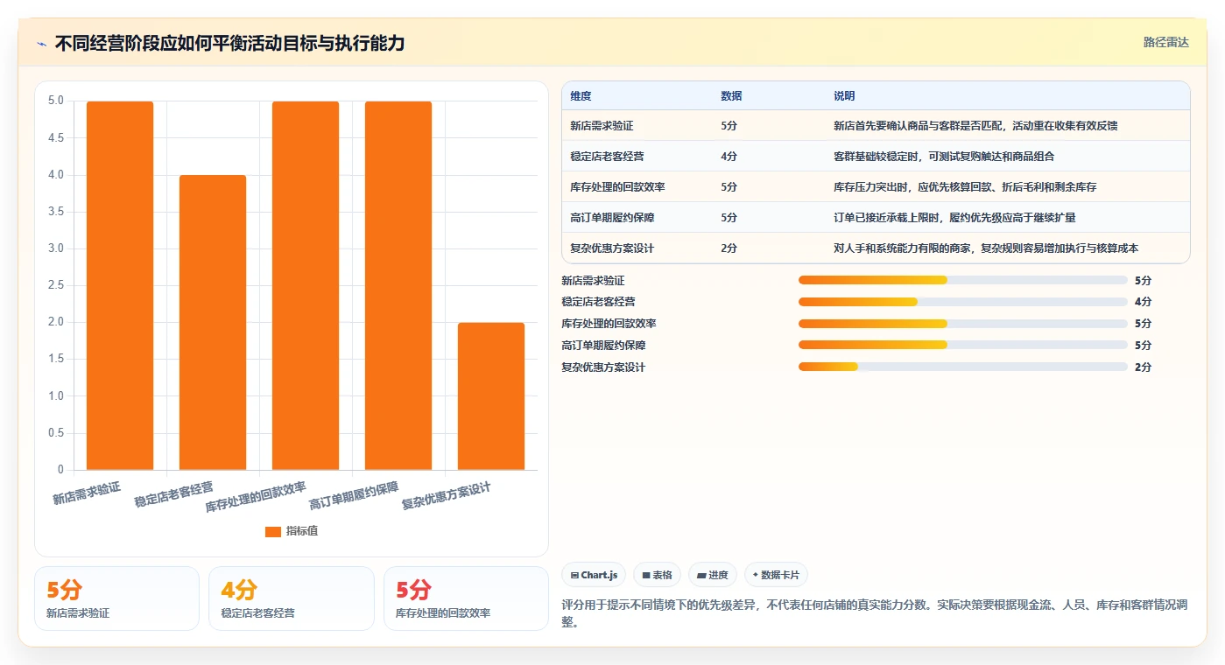Image resolution: width=1225 pixels, height=665 pixels.
Task: Select the 库存处理的回款效率 table row cell
Action: [617, 187]
